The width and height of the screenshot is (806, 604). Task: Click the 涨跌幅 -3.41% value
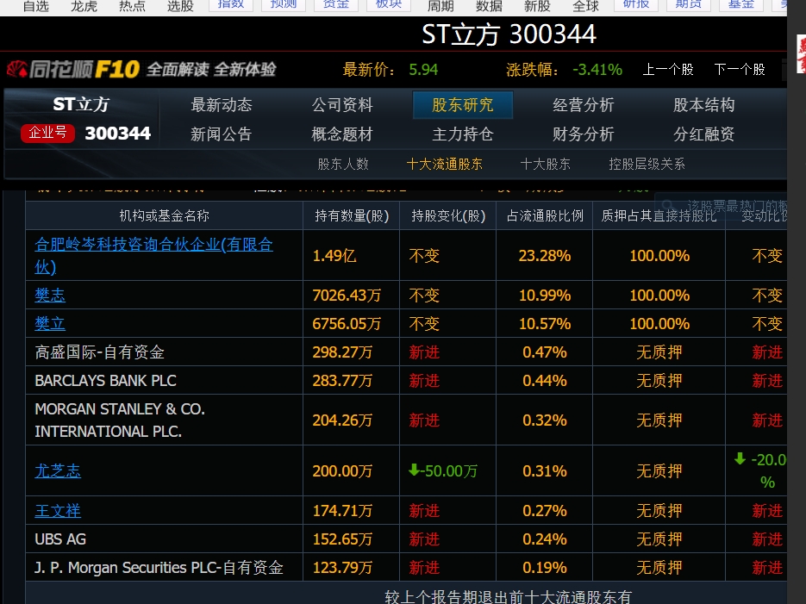pos(597,69)
